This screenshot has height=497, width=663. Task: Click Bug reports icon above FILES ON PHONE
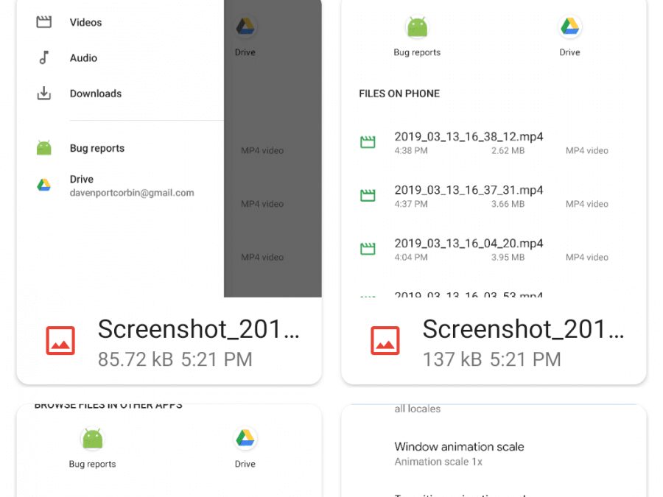click(417, 28)
